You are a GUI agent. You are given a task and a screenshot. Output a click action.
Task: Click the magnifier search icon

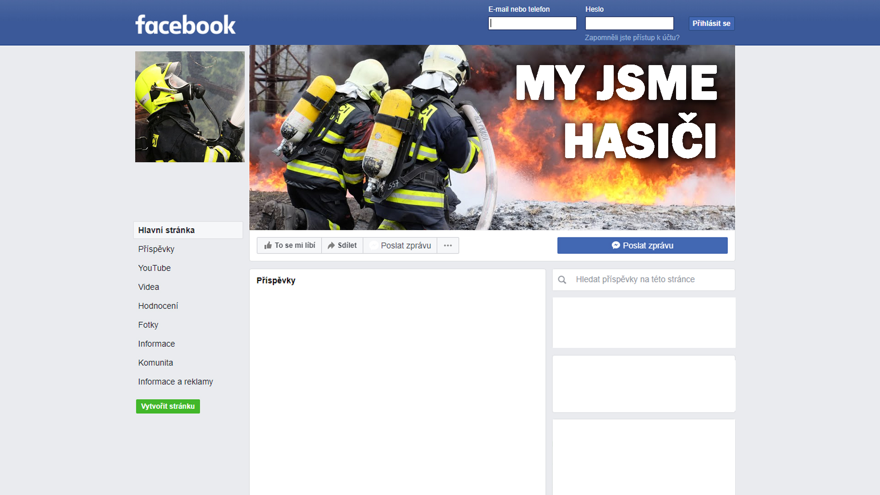[562, 280]
